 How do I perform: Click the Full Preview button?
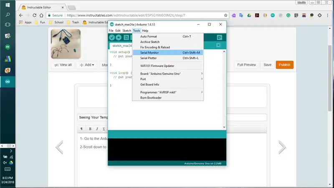(x=246, y=65)
